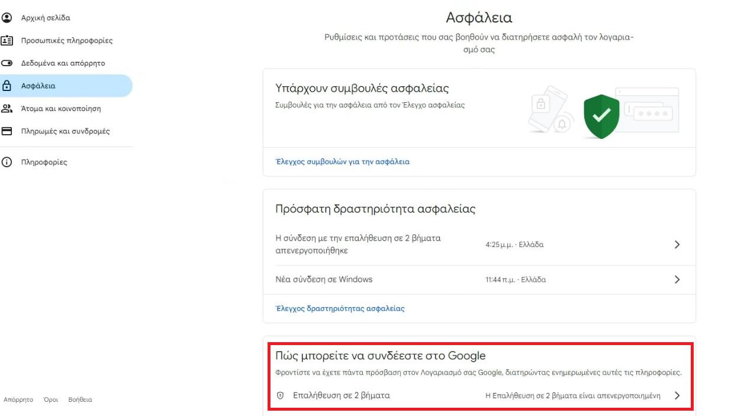Image resolution: width=731 pixels, height=416 pixels.
Task: Click the Άτομα και κοινοποίηση people icon
Action: coord(7,109)
